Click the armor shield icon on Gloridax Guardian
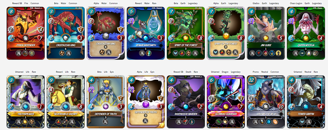This screenshot has width=328, height=130. [241, 99]
